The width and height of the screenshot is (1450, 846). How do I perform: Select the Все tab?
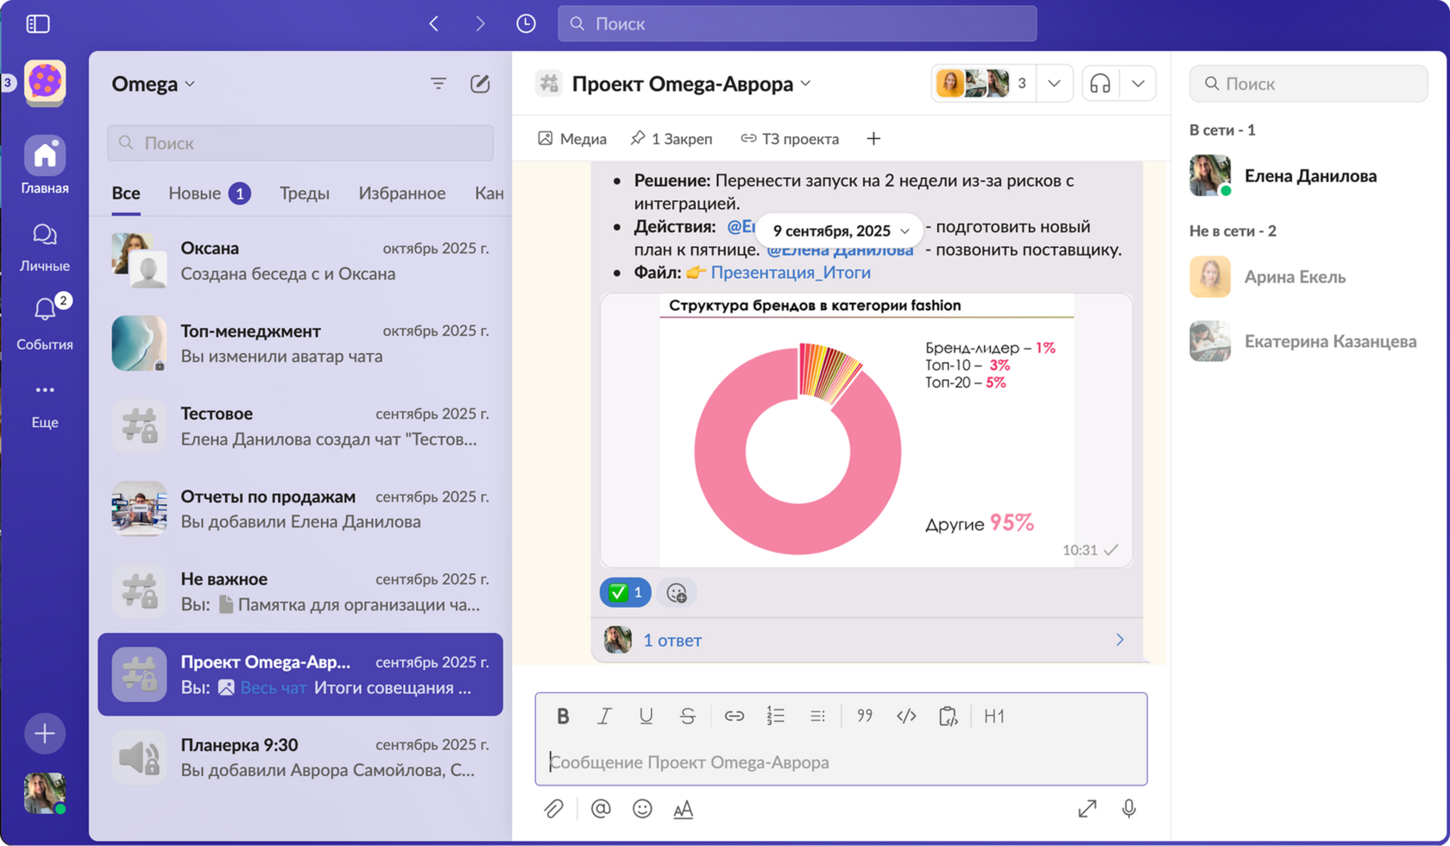pos(126,193)
